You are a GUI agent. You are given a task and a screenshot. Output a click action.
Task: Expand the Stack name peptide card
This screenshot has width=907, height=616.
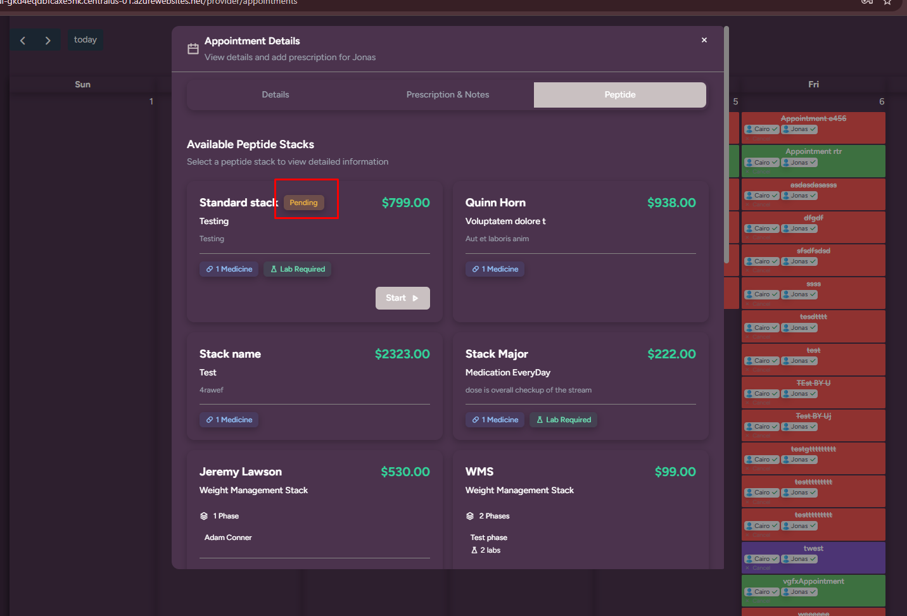coord(314,386)
